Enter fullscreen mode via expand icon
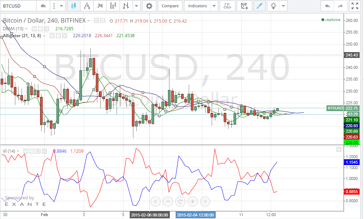Image resolution: width=364 pixels, height=219 pixels. click(355, 6)
